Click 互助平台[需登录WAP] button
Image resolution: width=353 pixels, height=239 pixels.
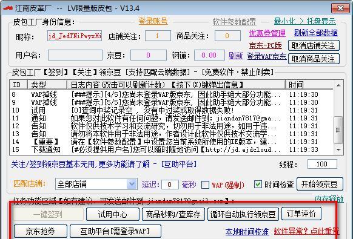(115, 231)
